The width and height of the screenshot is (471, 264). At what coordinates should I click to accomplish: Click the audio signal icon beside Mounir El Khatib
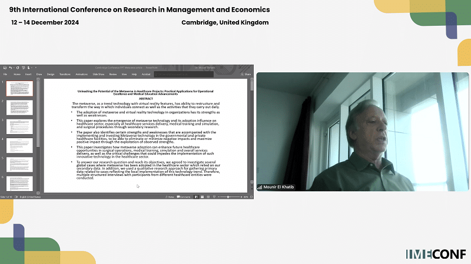coord(260,188)
